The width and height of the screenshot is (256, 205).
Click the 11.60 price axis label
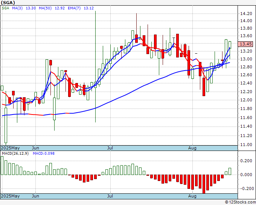point(246,118)
